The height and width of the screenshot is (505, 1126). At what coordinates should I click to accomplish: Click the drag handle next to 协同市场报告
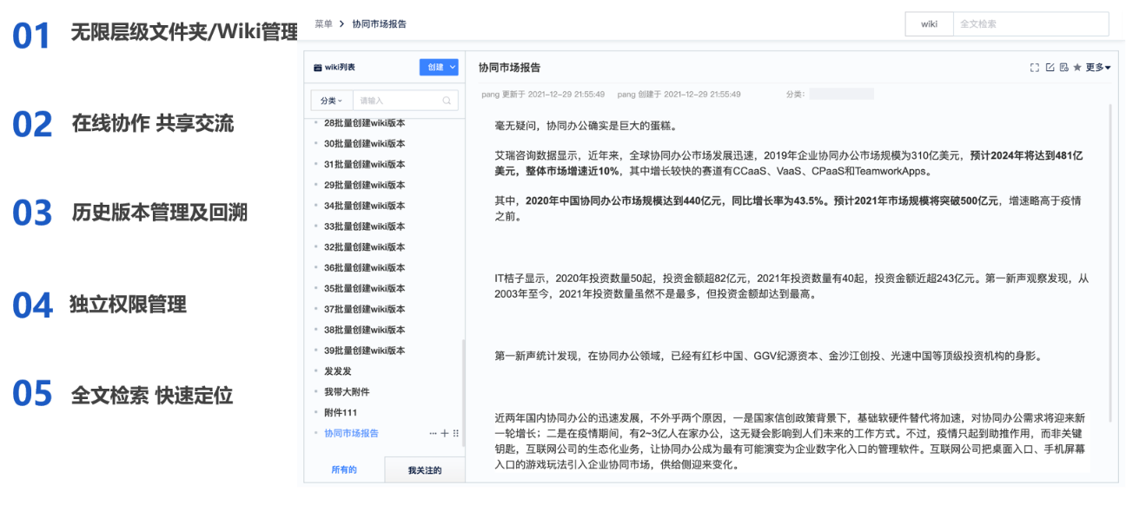[455, 433]
